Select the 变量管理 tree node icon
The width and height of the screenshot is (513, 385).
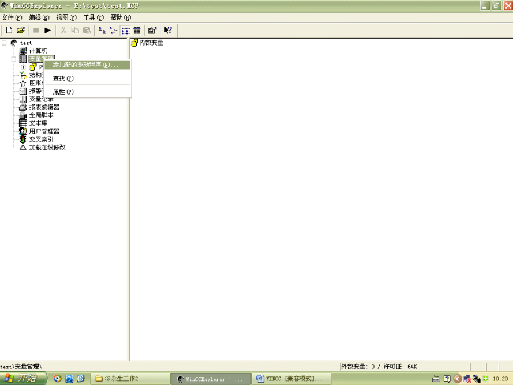(23, 59)
